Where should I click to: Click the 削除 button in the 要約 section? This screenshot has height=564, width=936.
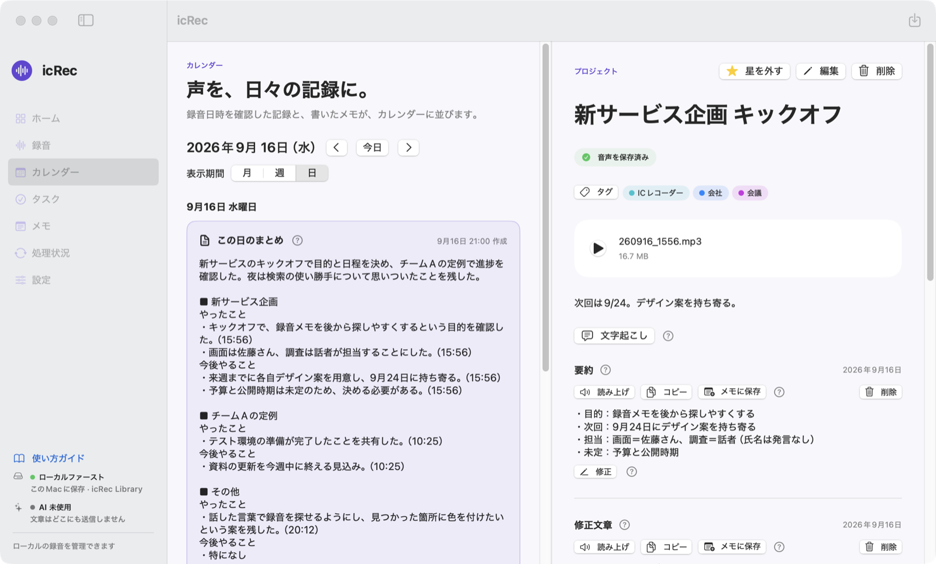(880, 392)
